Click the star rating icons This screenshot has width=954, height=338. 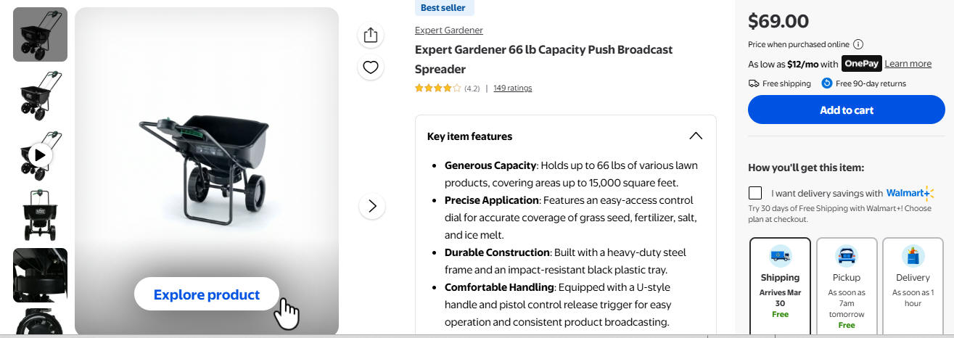[437, 88]
